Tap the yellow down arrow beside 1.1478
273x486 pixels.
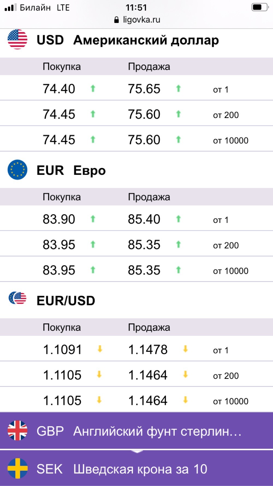point(185,349)
